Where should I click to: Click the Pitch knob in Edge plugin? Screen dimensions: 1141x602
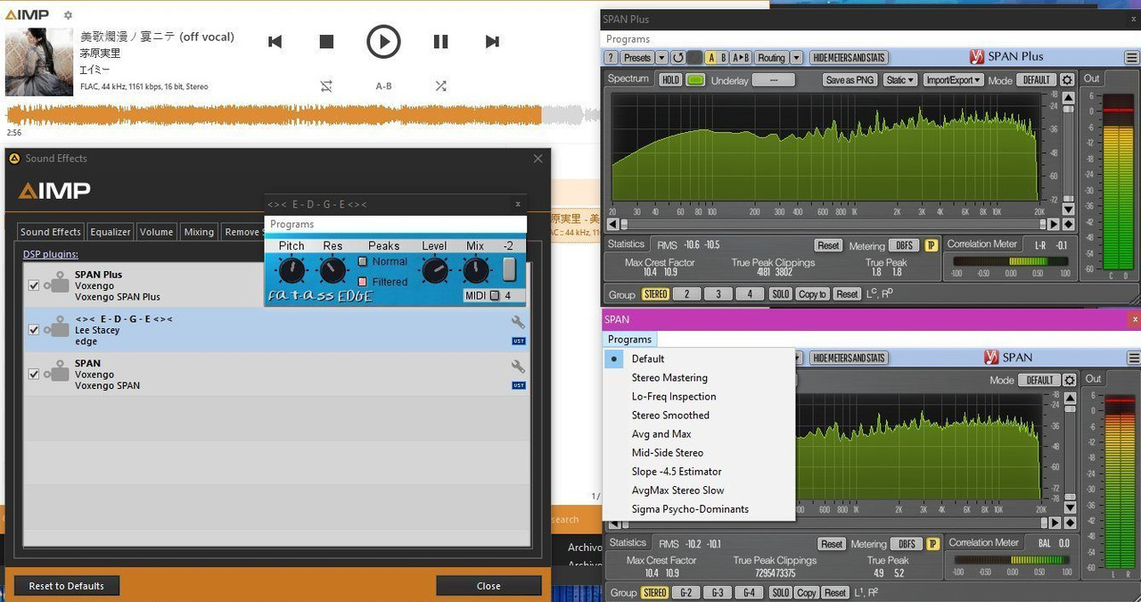click(x=291, y=270)
